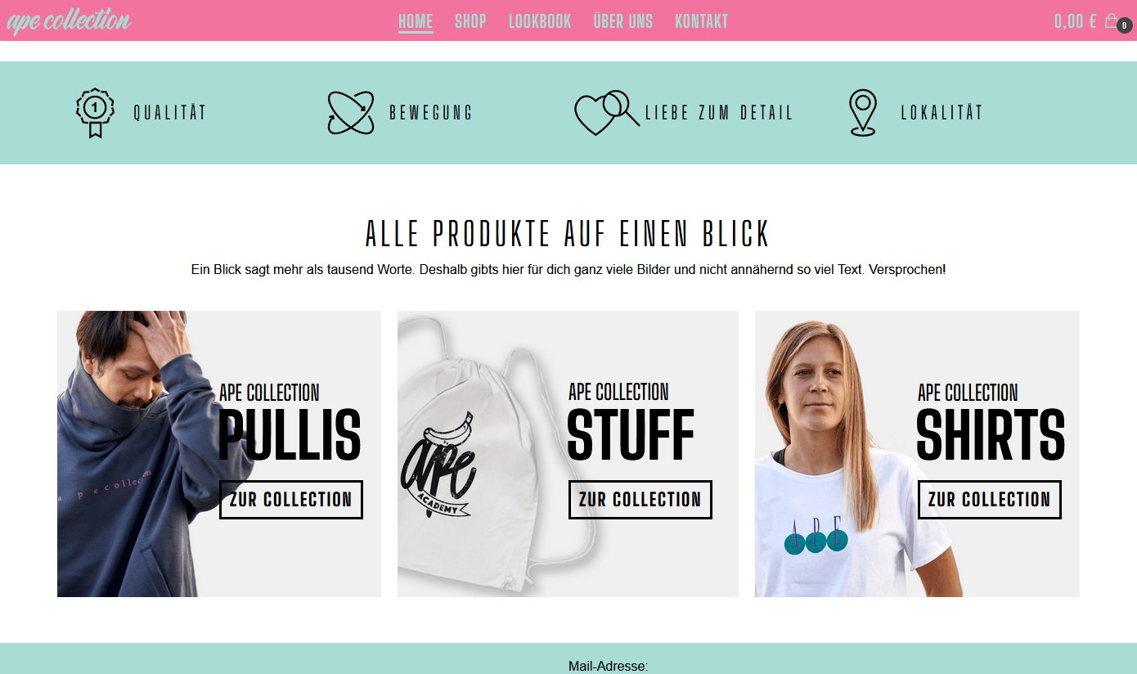This screenshot has height=674, width=1137.
Task: Open the Kontakt page
Action: pos(701,21)
